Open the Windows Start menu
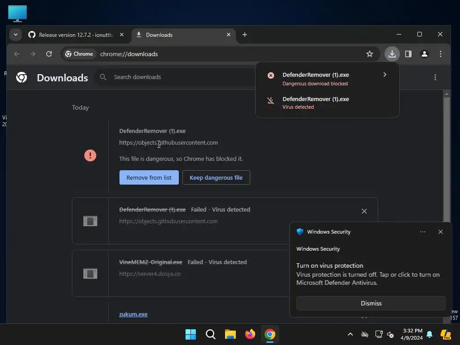Viewport: 460px width, 345px height. (x=190, y=334)
